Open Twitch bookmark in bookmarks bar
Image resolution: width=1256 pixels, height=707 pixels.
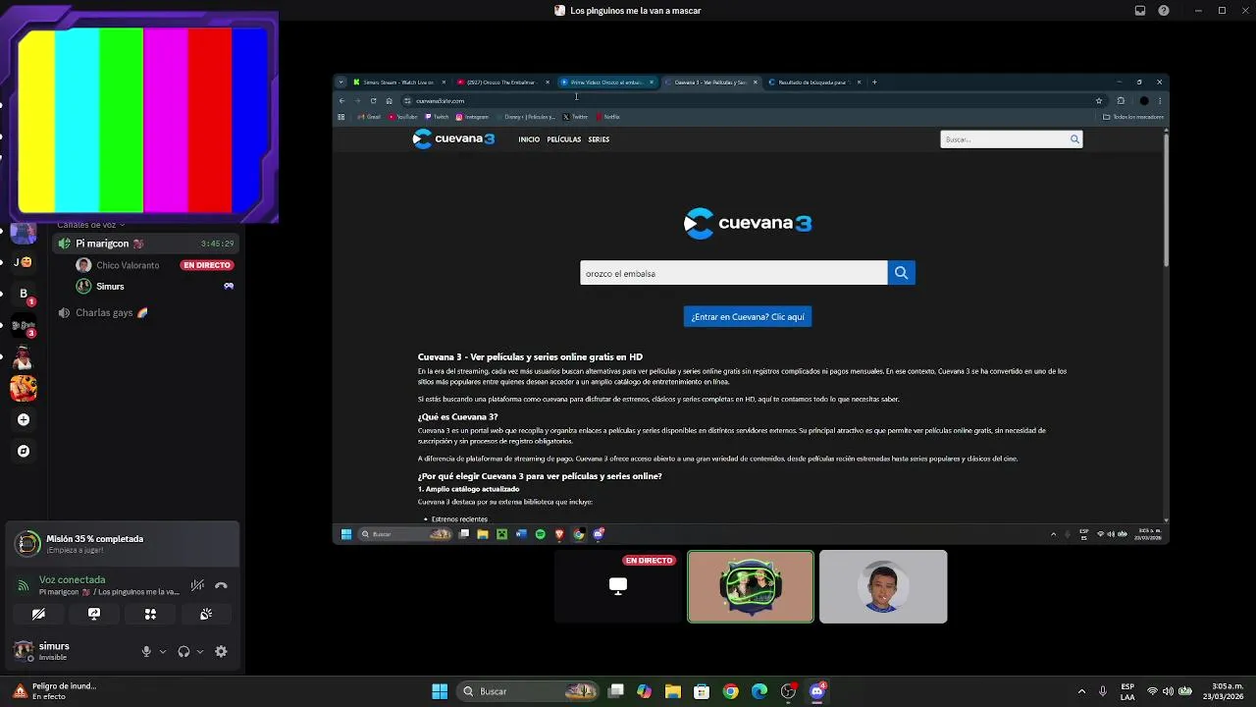[437, 117]
